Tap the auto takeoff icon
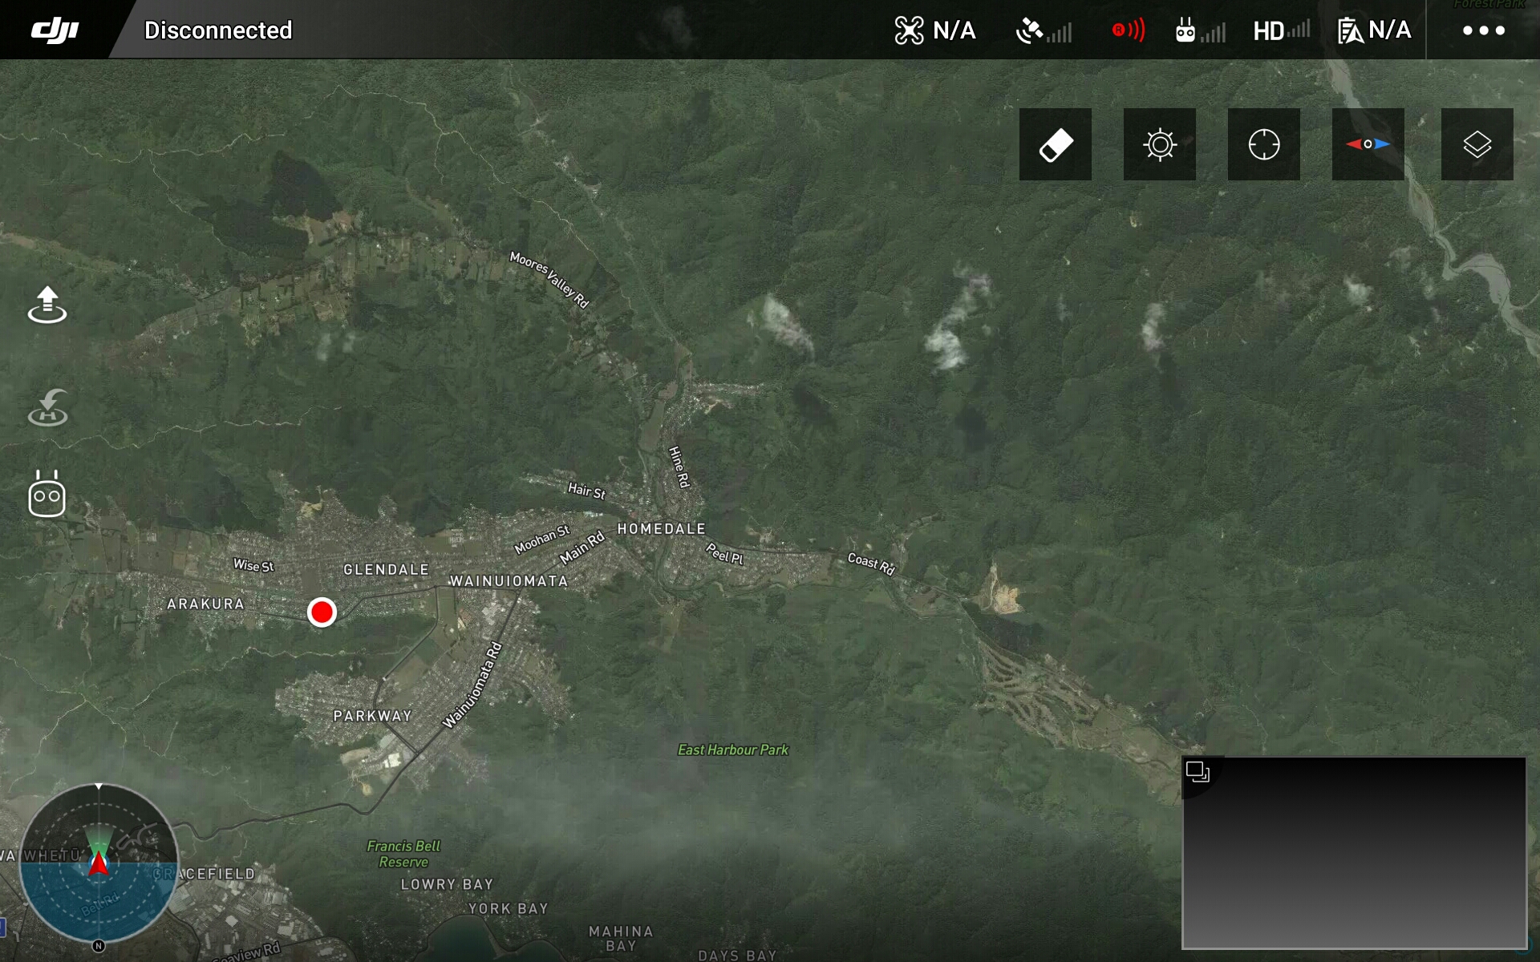This screenshot has width=1540, height=962. pyautogui.click(x=47, y=305)
